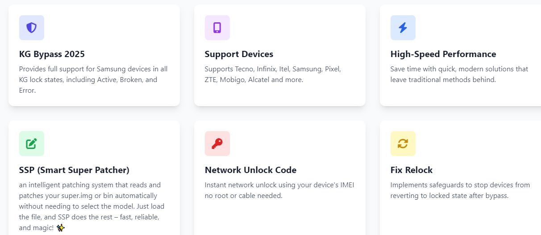
Task: Click the blue lightning bolt icon
Action: pyautogui.click(x=403, y=28)
